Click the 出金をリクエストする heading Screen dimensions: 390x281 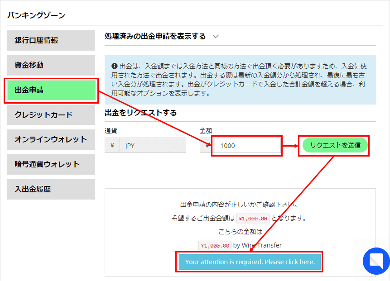tap(140, 113)
